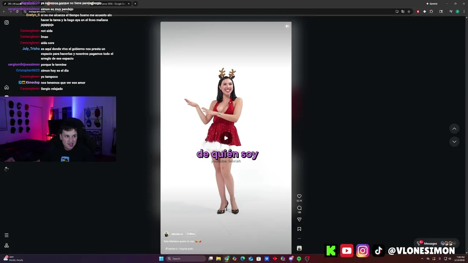Click chat username Cristopher0625
The image size is (468, 263).
(28, 70)
